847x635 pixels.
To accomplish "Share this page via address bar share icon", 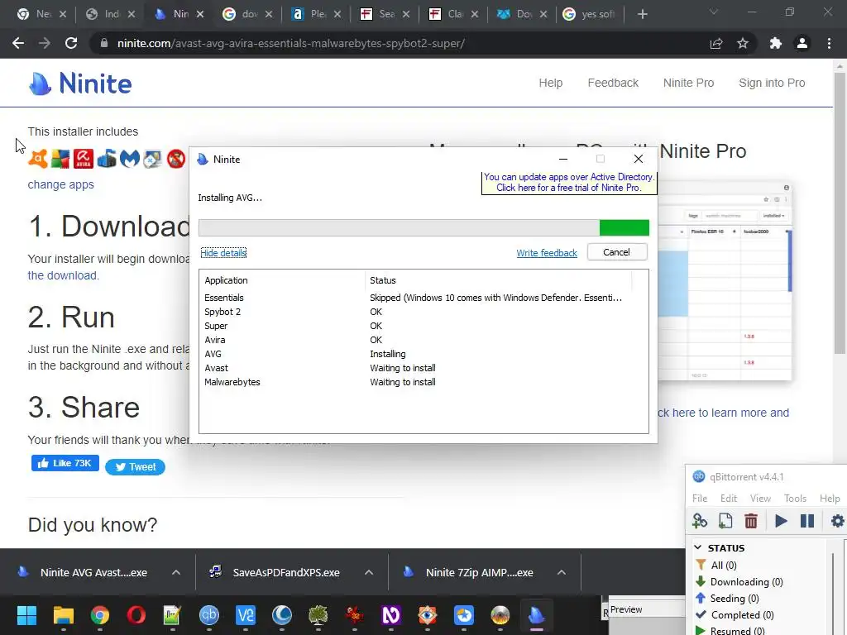I will [x=716, y=43].
